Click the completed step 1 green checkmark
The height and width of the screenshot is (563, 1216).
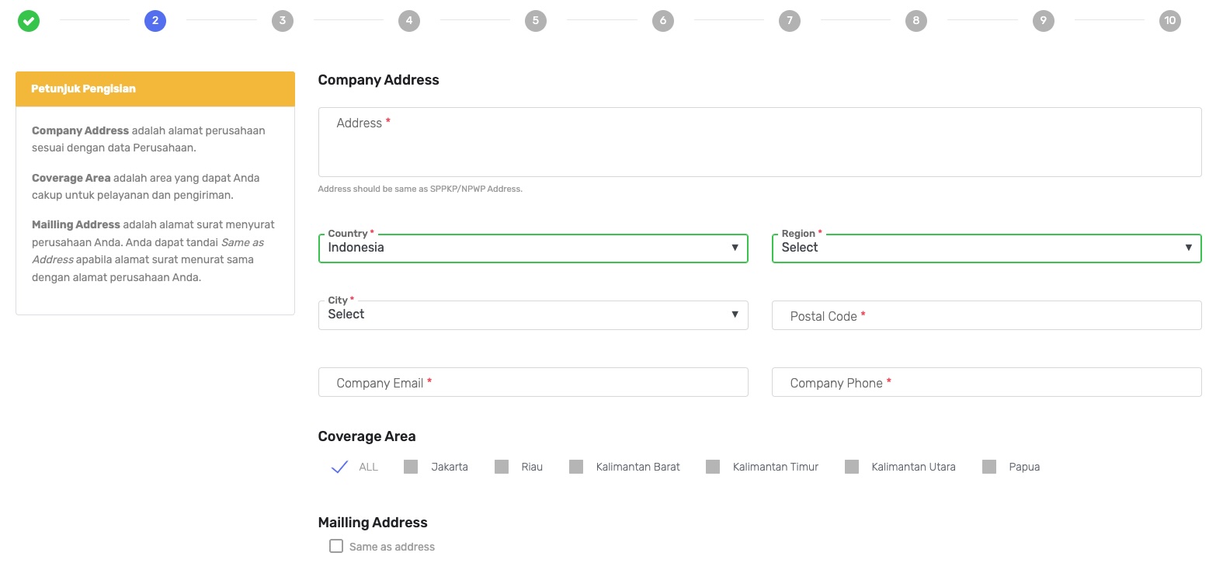coord(29,21)
